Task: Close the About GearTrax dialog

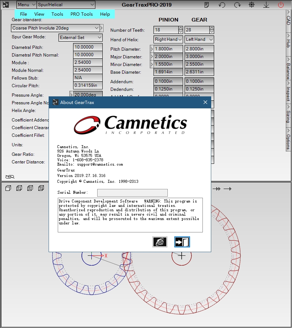Action: (x=205, y=102)
